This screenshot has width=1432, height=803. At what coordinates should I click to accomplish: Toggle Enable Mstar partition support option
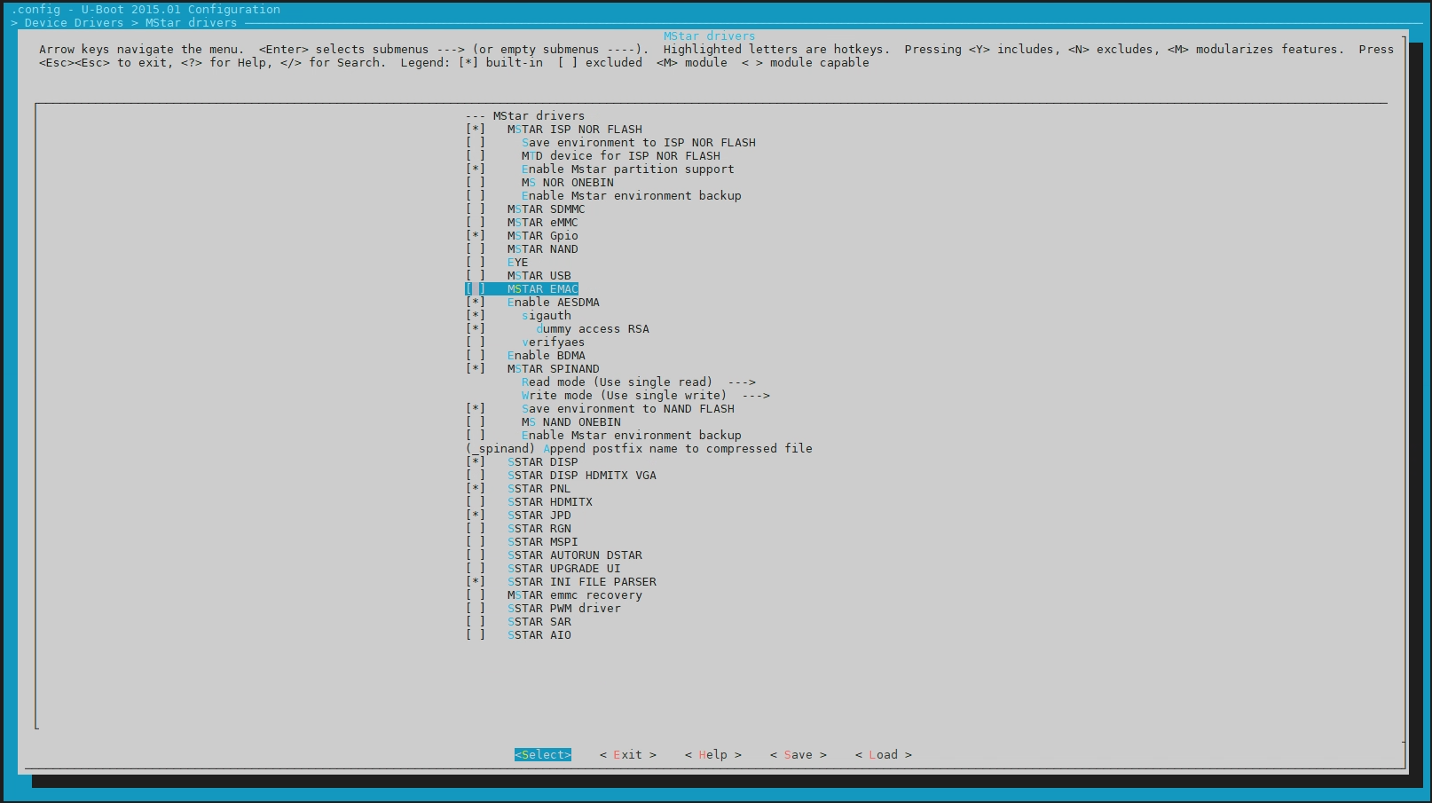600,169
